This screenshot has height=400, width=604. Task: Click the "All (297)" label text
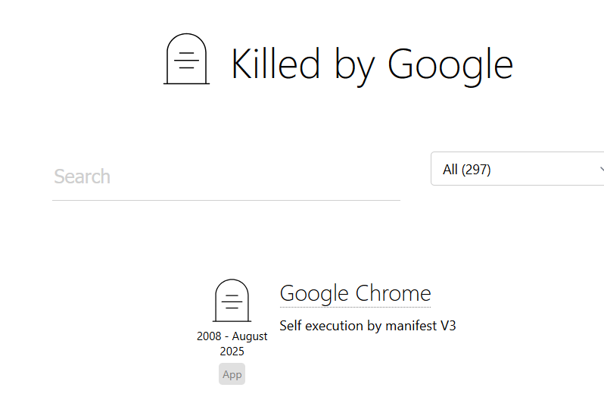[466, 170]
